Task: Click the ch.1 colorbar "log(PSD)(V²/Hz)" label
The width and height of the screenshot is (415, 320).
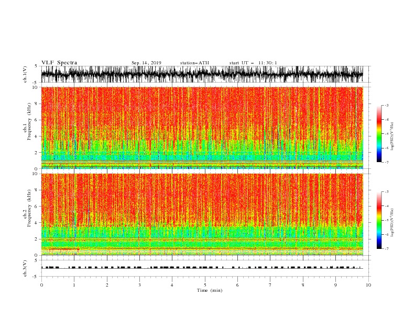Action: point(392,136)
